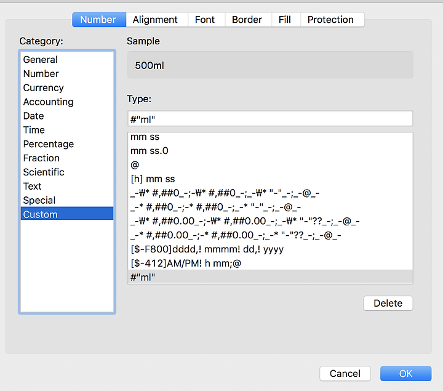
Task: Go to the Border tab
Action: coord(249,20)
